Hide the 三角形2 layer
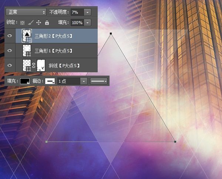222x179 pixels. click(10, 36)
